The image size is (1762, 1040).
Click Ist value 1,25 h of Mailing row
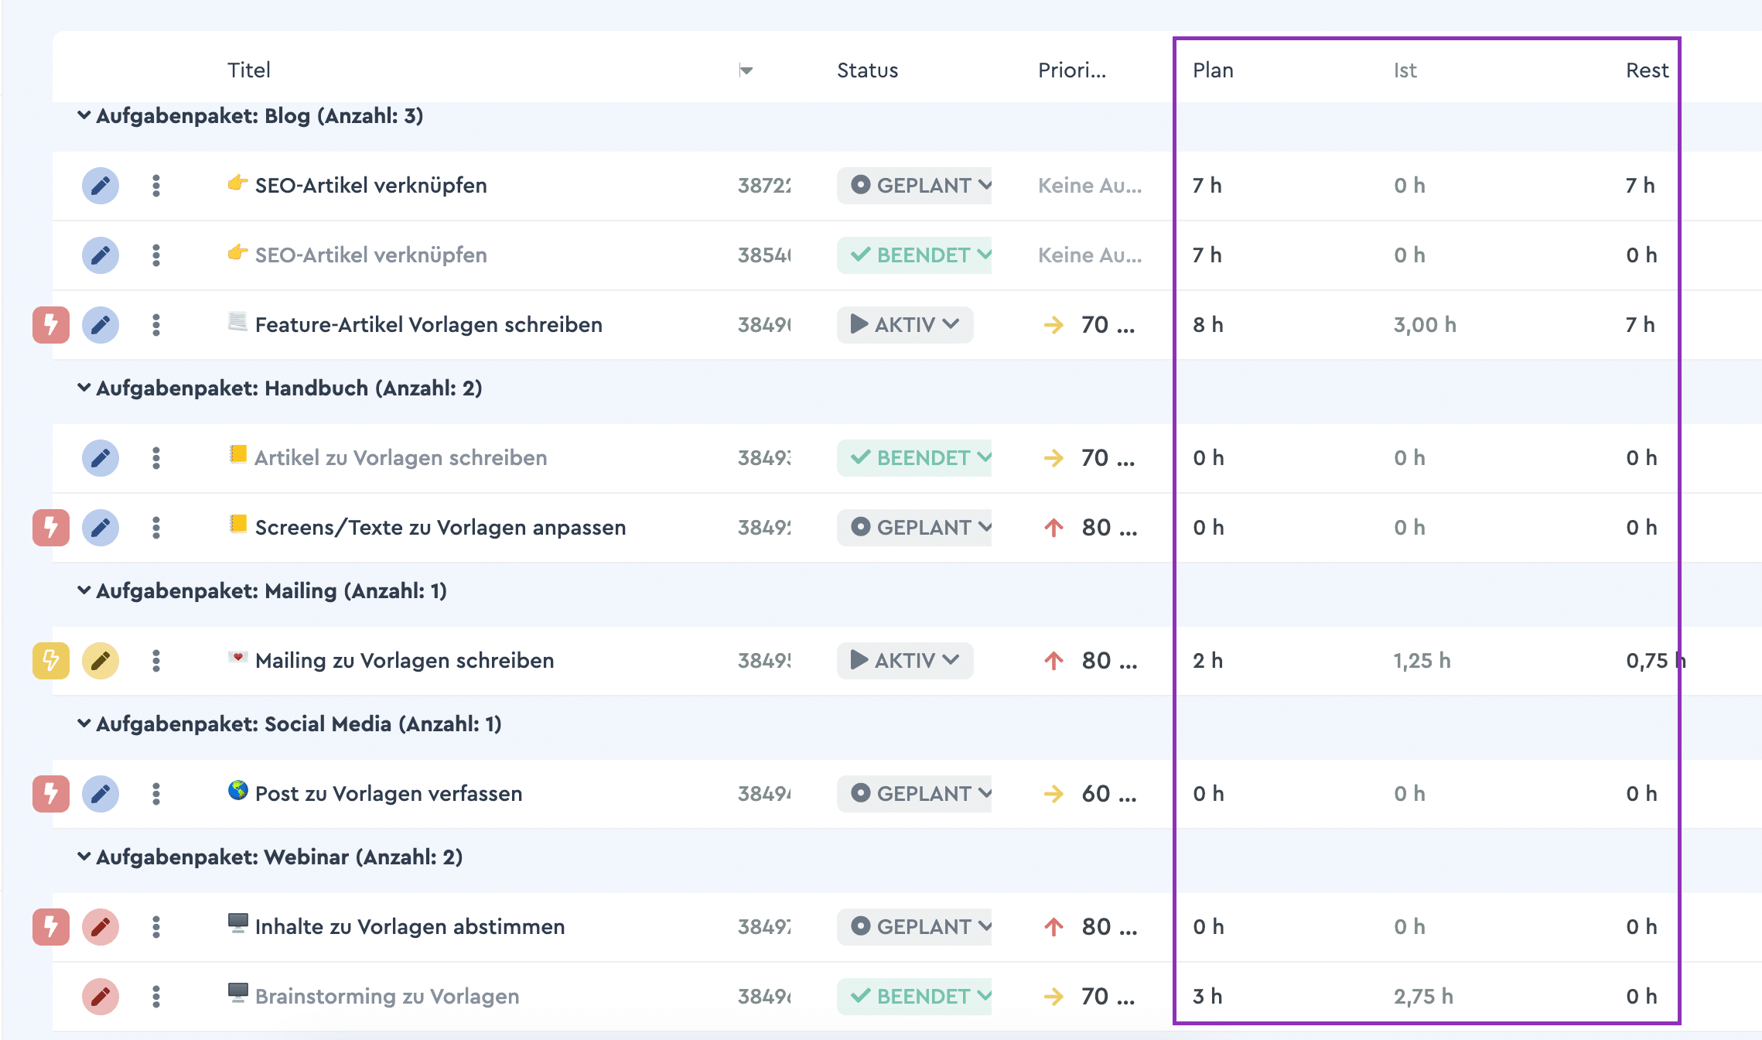[x=1422, y=661]
